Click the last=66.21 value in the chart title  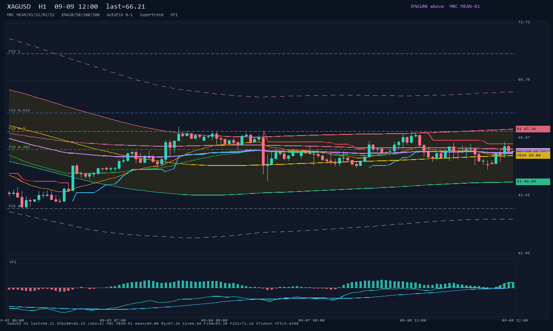126,7
